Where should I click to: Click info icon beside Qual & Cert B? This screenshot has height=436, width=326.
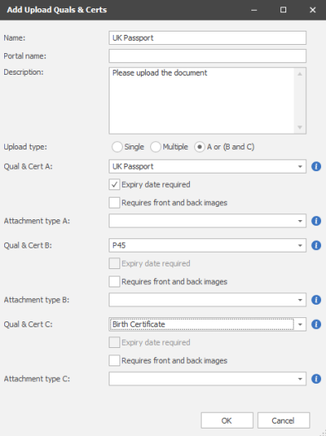click(316, 245)
